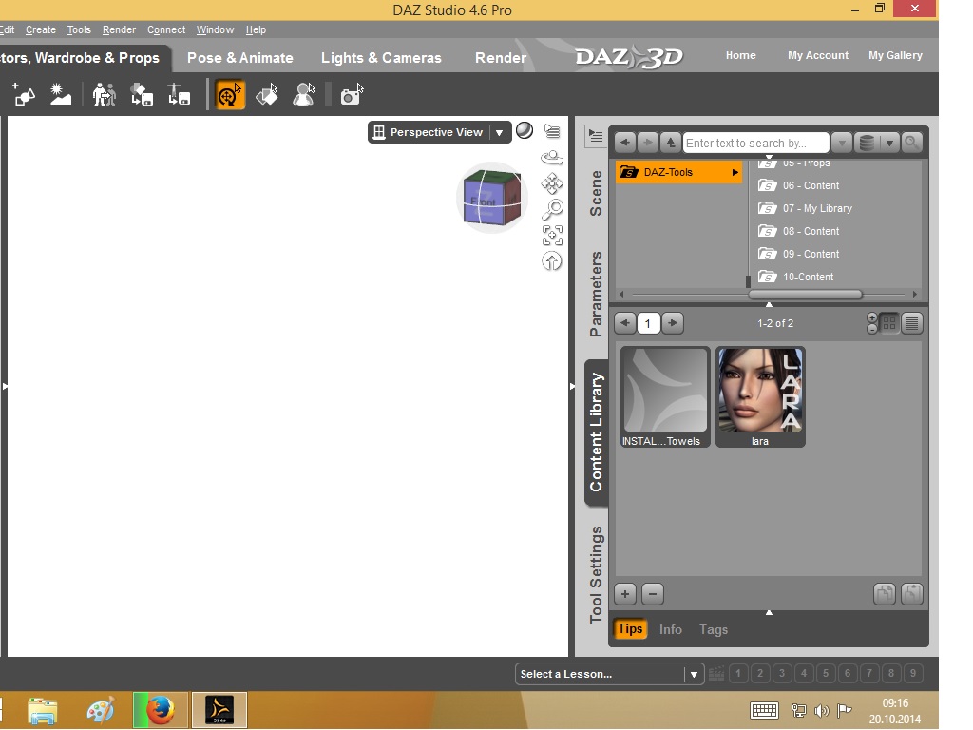Click the frame selection viewport control
The height and width of the screenshot is (730, 973).
552,236
